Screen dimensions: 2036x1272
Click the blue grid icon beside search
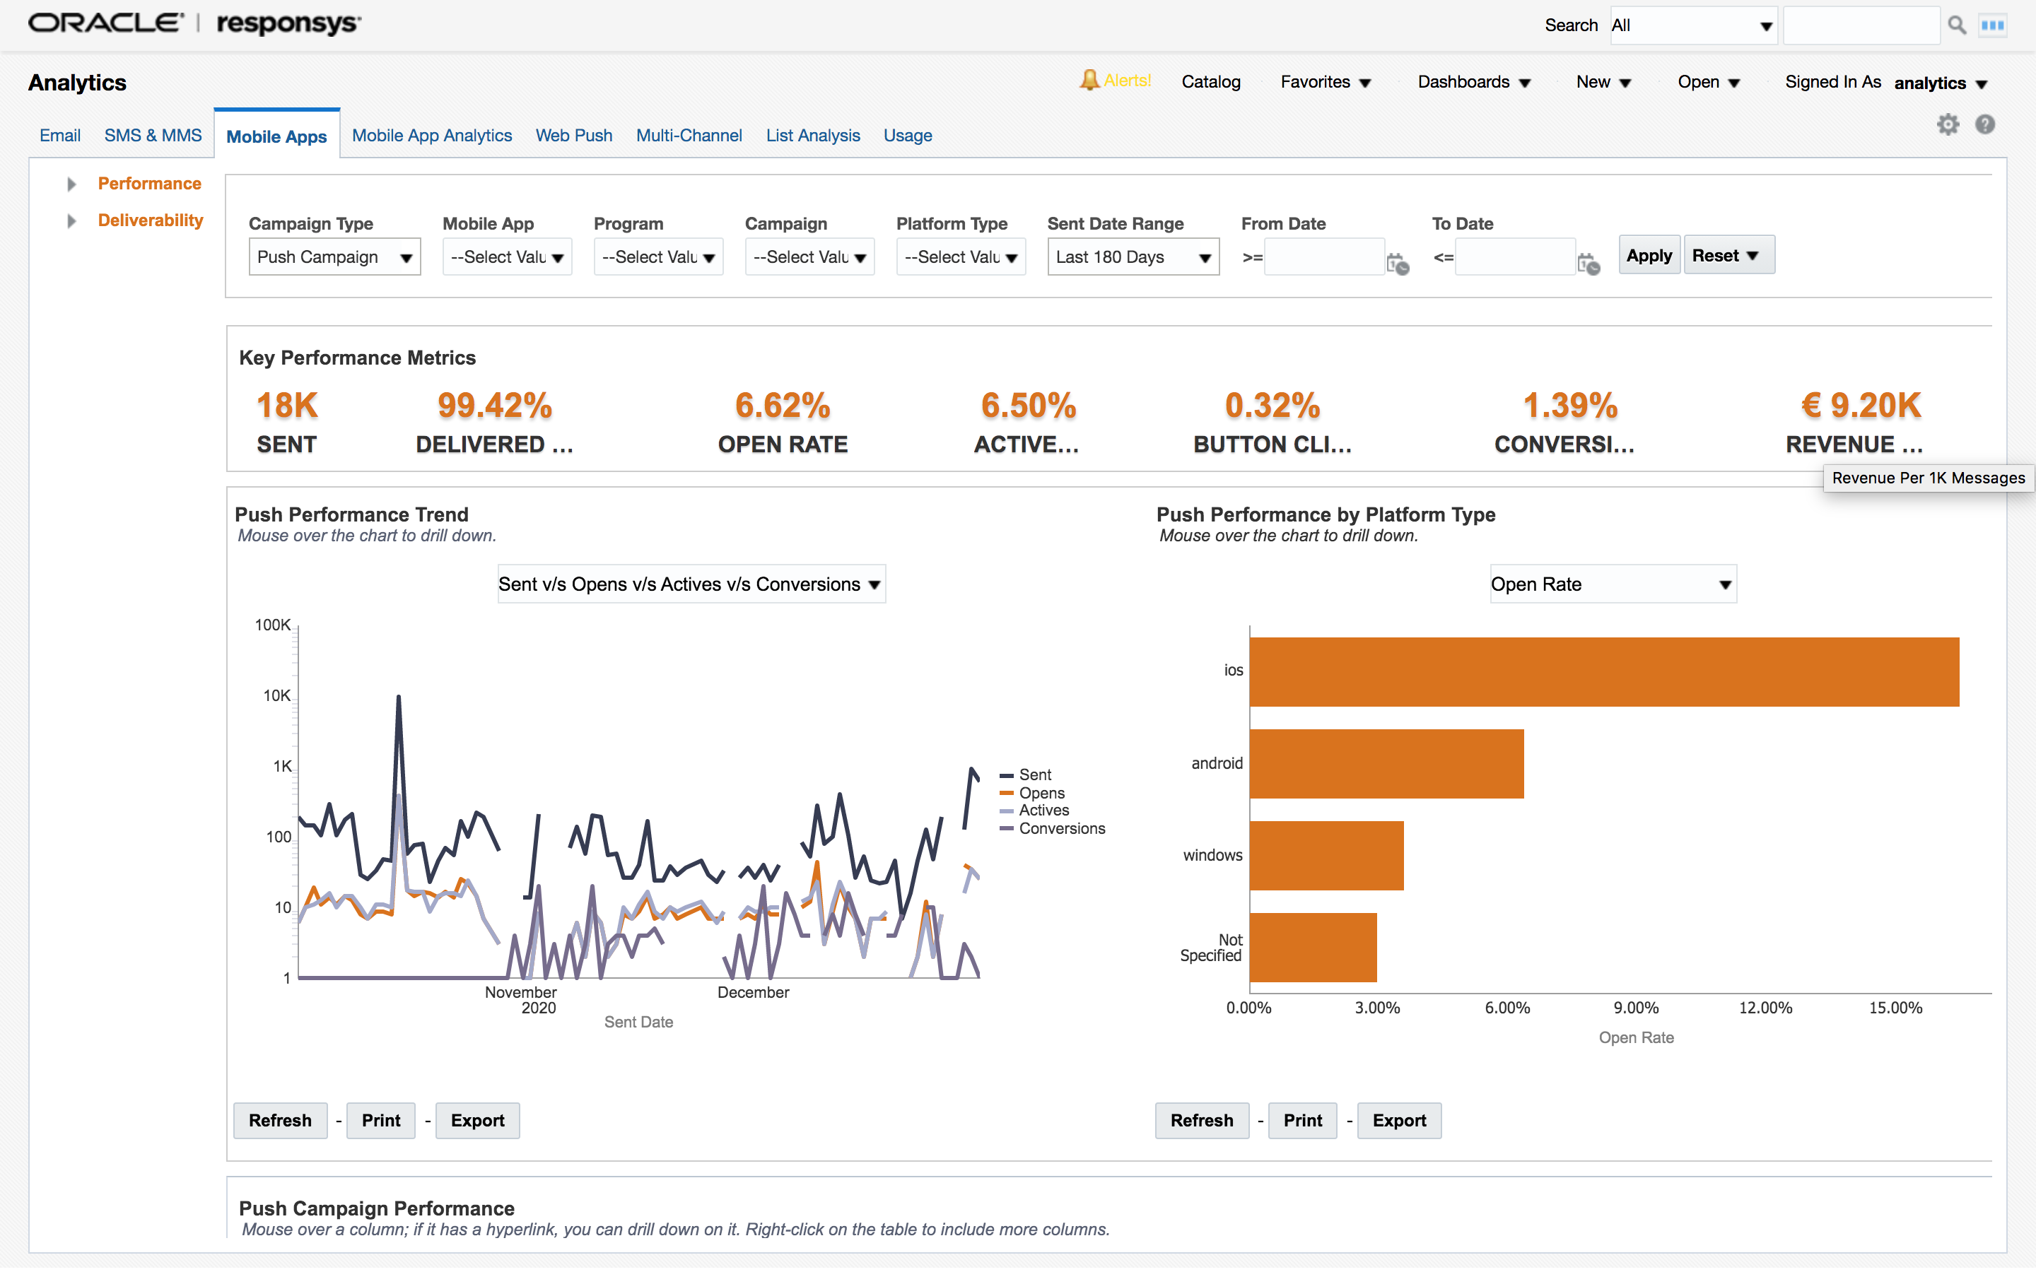pos(1991,25)
